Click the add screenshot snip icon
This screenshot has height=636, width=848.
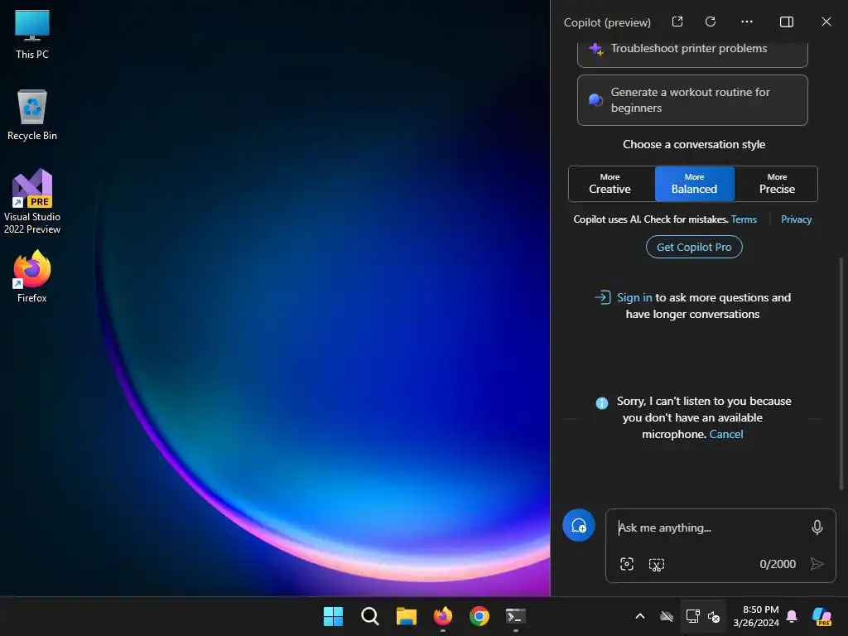click(657, 565)
